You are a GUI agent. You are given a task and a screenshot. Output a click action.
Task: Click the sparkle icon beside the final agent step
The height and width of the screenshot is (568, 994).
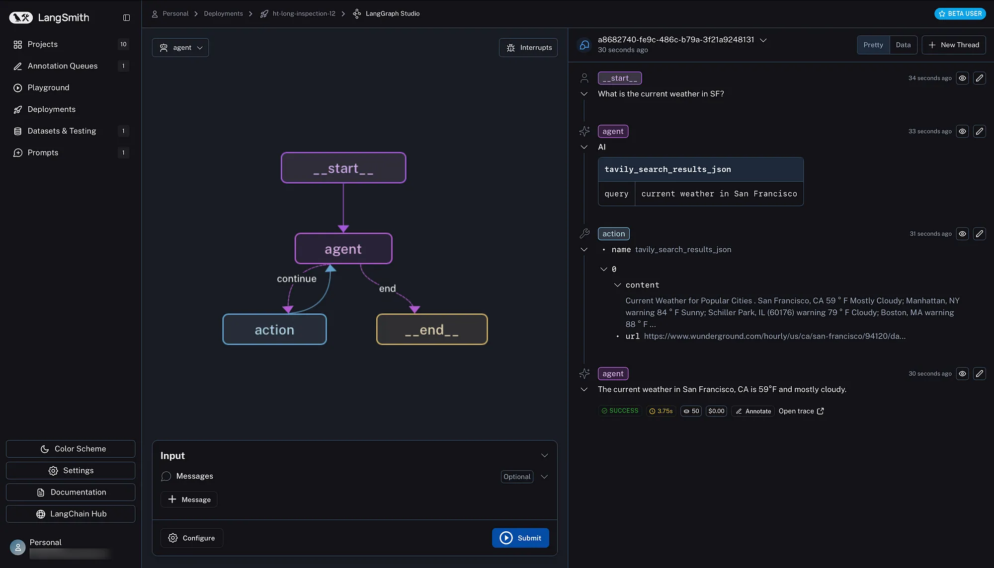tap(584, 373)
